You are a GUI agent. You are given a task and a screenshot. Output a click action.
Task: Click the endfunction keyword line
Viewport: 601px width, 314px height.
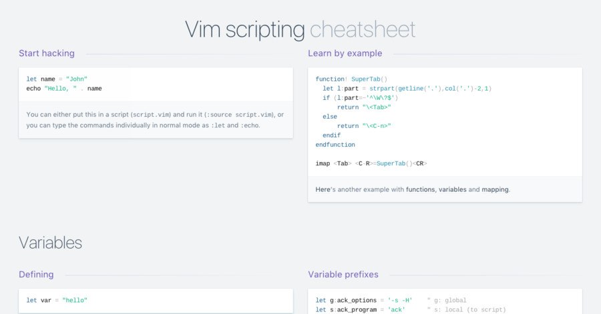[335, 145]
